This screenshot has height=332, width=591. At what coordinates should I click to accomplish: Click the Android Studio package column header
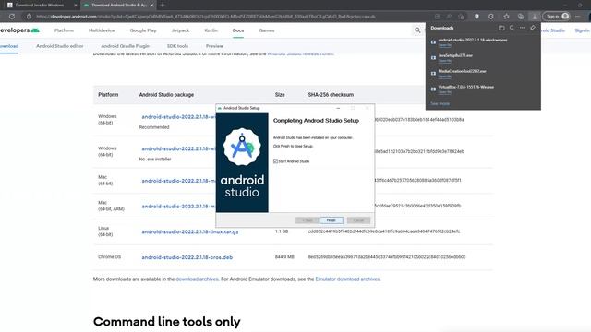coord(166,95)
